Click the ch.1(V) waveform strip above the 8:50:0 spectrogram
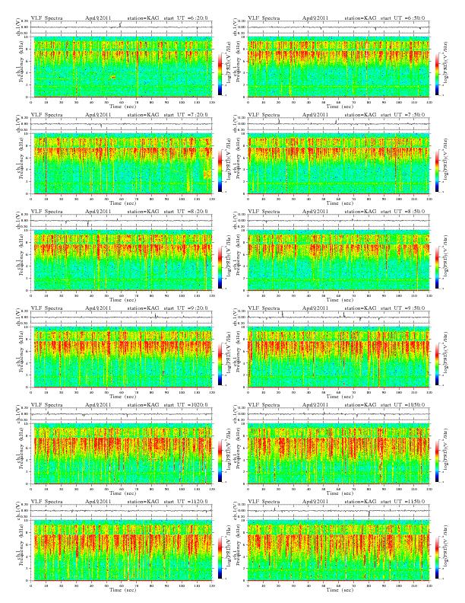 [339, 221]
